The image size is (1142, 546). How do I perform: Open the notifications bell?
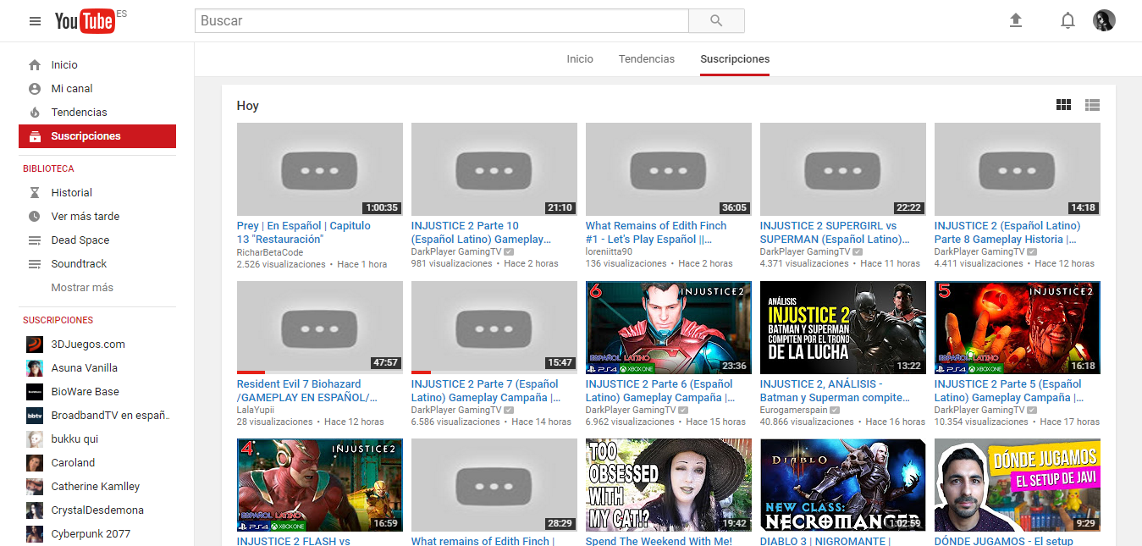click(x=1068, y=20)
